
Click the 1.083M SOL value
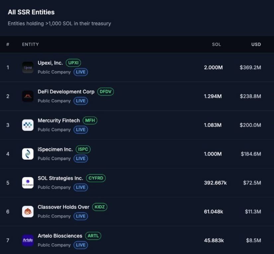pyautogui.click(x=213, y=125)
